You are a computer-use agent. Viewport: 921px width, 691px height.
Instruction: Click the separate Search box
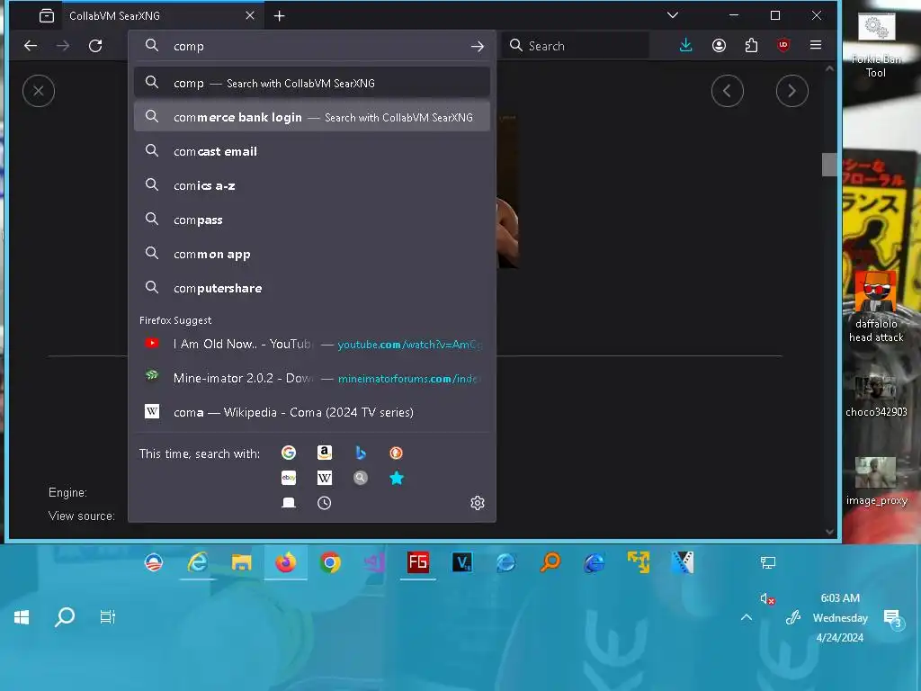coord(576,46)
